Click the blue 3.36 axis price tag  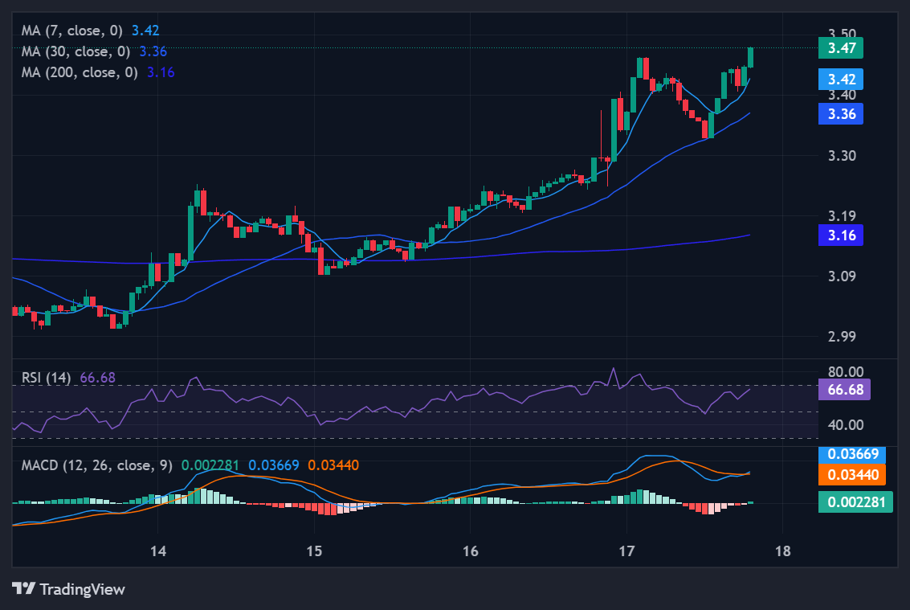pyautogui.click(x=840, y=114)
